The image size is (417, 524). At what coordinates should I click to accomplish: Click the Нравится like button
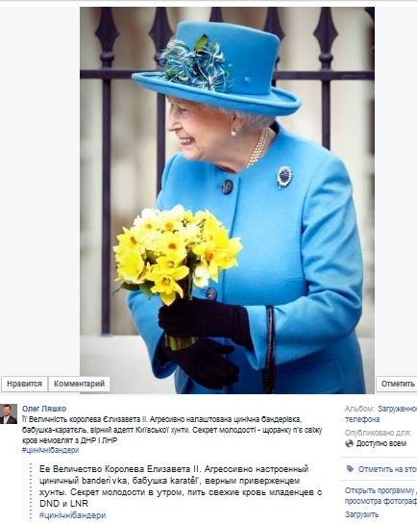[x=24, y=384]
